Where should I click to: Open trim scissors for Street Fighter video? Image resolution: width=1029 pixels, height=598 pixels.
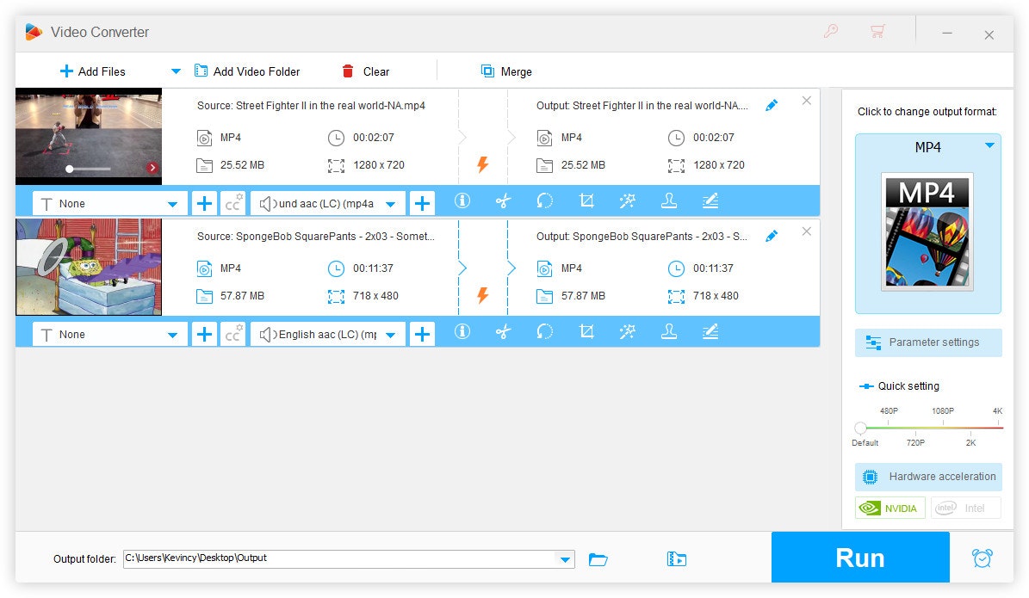504,200
